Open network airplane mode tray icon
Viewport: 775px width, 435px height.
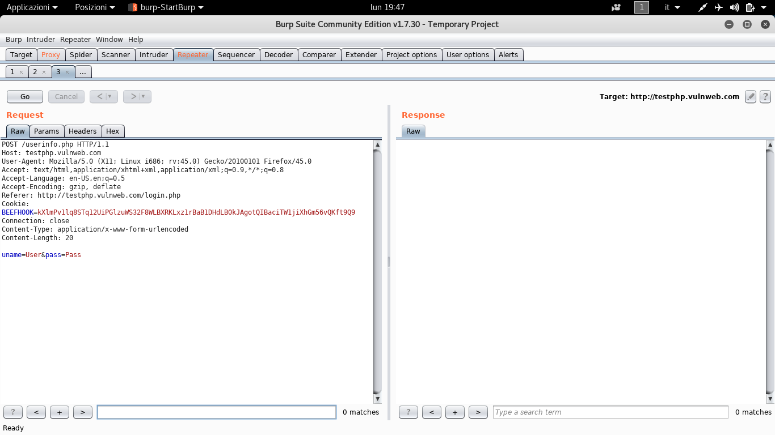(719, 7)
